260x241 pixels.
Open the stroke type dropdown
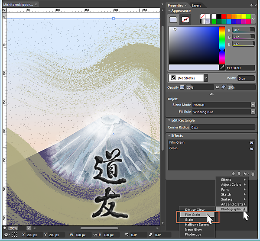coord(205,78)
